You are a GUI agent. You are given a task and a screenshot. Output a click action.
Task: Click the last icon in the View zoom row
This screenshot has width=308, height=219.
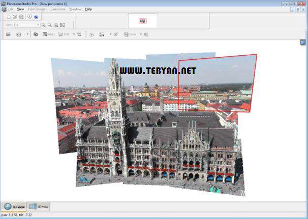click(63, 25)
